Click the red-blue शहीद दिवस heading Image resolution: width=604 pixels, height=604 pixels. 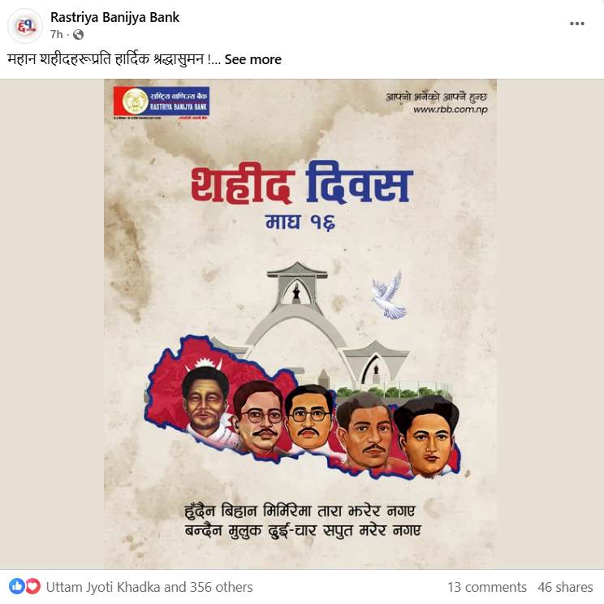tap(302, 183)
